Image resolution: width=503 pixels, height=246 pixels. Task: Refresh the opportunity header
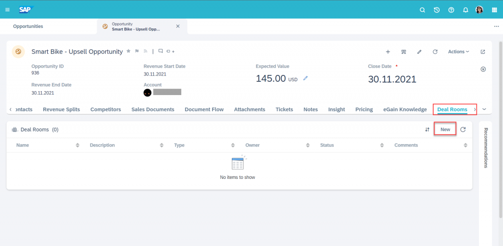[435, 52]
